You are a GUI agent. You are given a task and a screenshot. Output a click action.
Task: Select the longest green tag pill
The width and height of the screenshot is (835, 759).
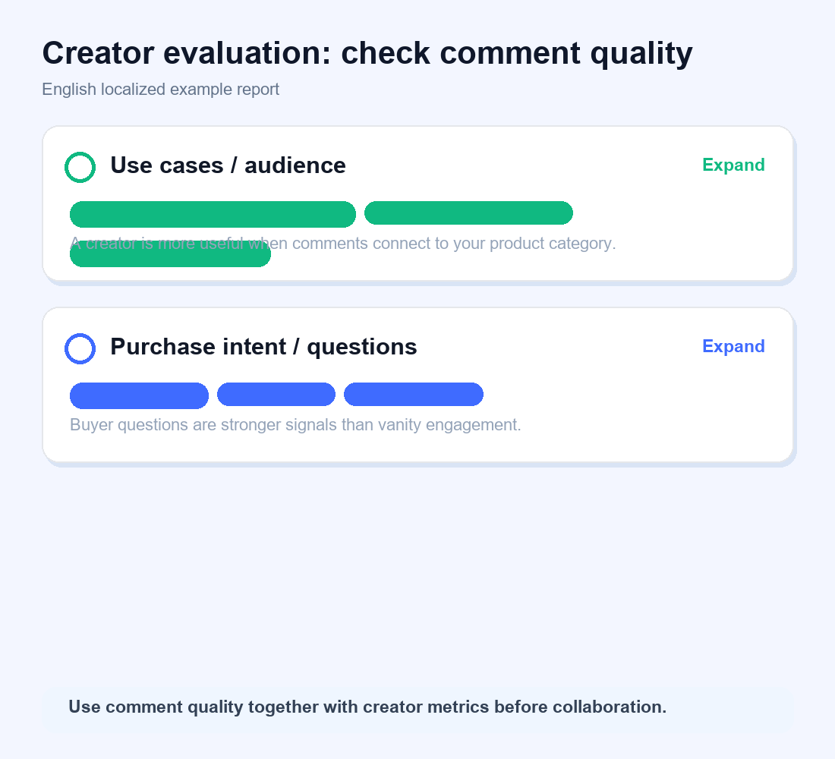[x=213, y=214]
